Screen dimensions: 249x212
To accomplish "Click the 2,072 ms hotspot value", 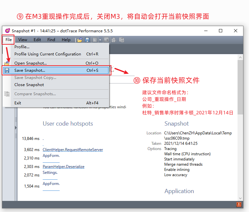I will (32, 175).
